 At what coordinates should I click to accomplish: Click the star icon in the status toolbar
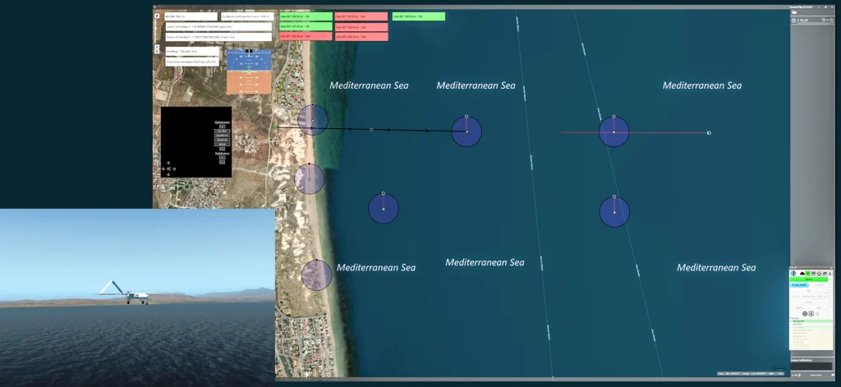pyautogui.click(x=819, y=274)
